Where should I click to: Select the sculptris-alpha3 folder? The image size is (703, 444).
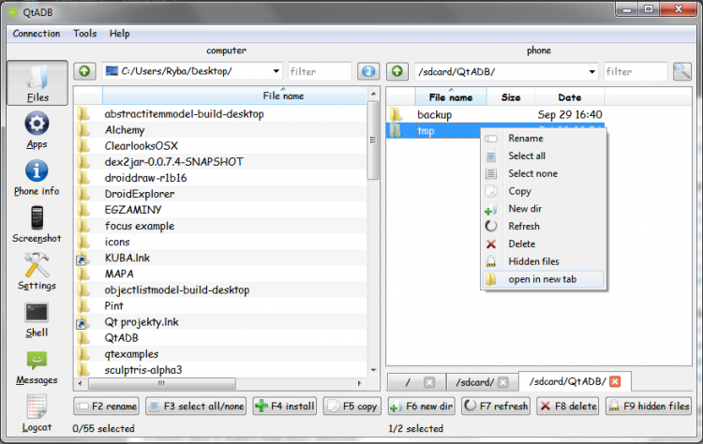(x=143, y=370)
